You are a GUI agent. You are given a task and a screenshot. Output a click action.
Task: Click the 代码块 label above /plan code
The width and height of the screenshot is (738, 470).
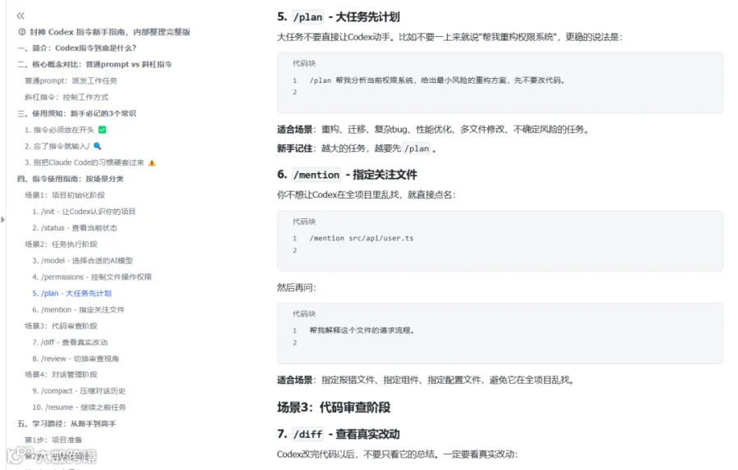pos(304,64)
